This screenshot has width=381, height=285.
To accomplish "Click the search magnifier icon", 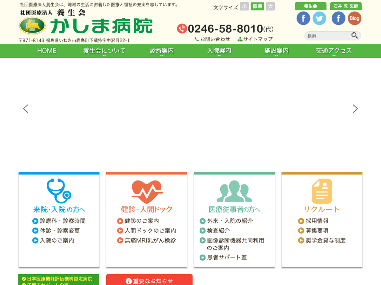I will coord(355,35).
